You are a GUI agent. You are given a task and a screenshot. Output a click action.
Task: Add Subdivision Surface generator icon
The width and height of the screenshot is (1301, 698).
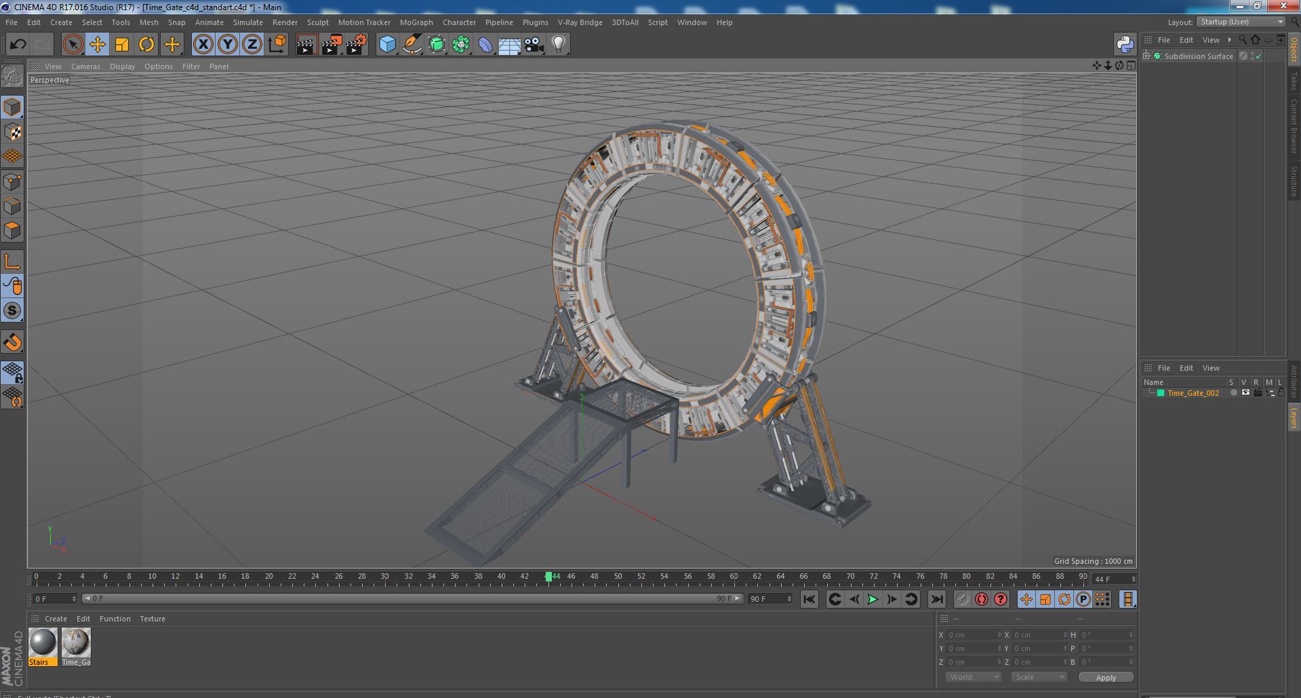click(437, 45)
